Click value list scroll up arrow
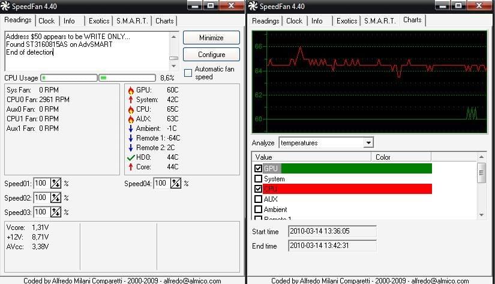The height and width of the screenshot is (284, 495). (481, 157)
